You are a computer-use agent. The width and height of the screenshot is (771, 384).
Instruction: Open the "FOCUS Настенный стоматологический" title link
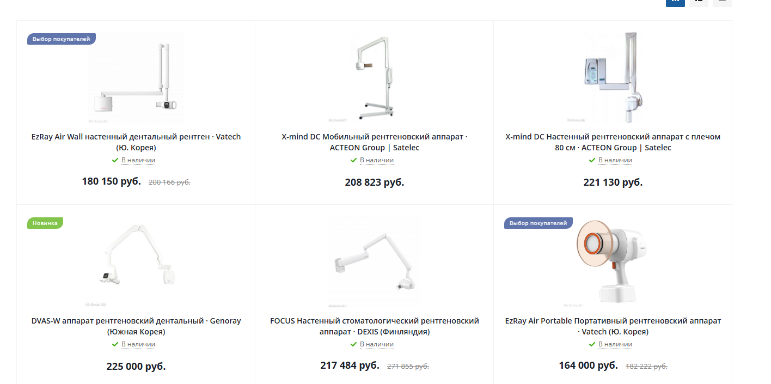375,326
